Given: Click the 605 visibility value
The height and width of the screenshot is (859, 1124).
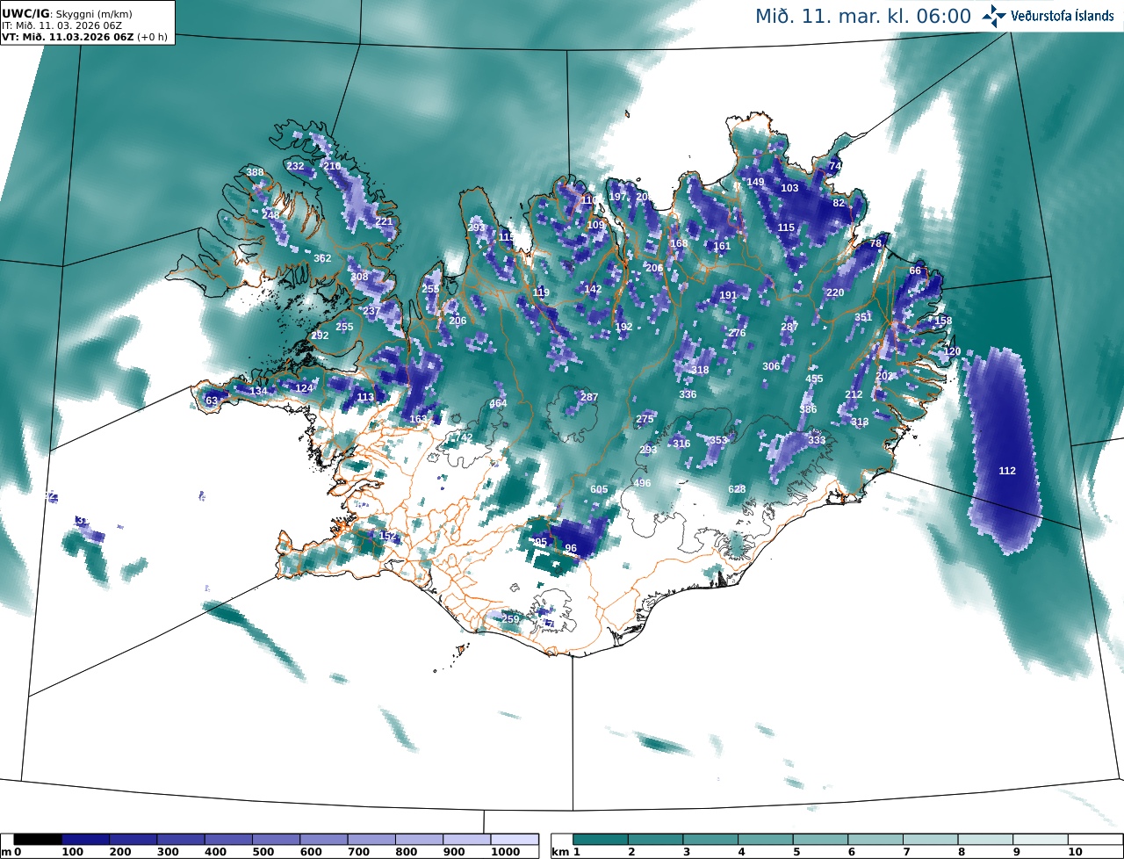Looking at the screenshot, I should point(599,489).
